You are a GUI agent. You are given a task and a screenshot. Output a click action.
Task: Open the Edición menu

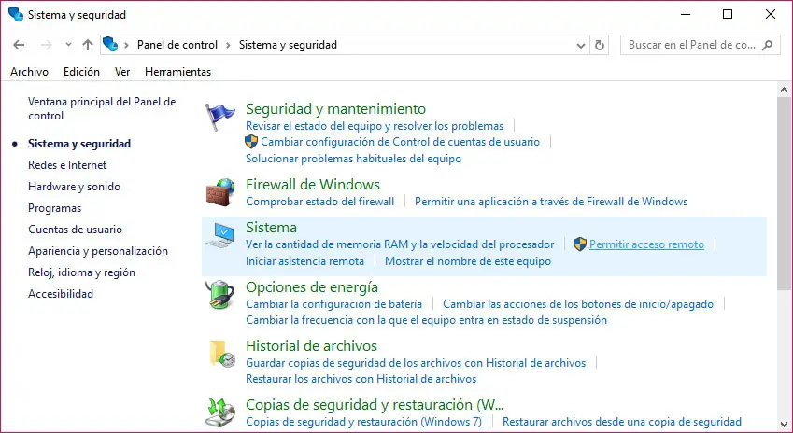[x=81, y=72]
